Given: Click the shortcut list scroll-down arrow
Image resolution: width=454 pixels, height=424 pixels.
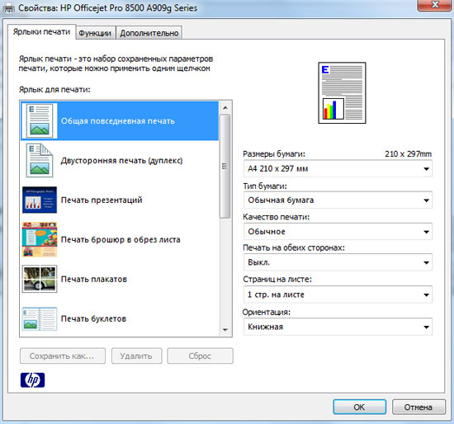Looking at the screenshot, I should [225, 330].
